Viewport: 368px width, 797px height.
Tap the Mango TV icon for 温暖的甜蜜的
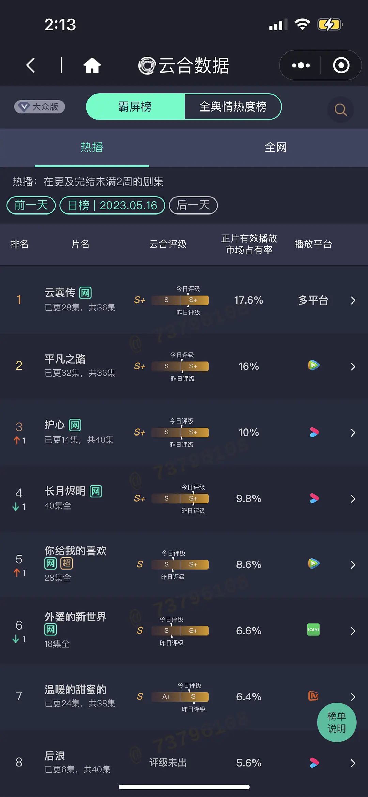[313, 696]
